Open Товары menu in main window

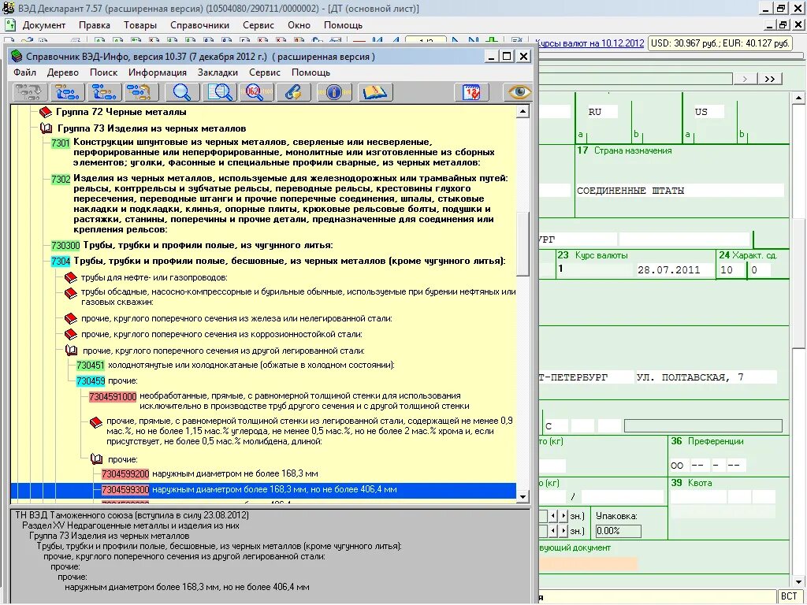[140, 25]
